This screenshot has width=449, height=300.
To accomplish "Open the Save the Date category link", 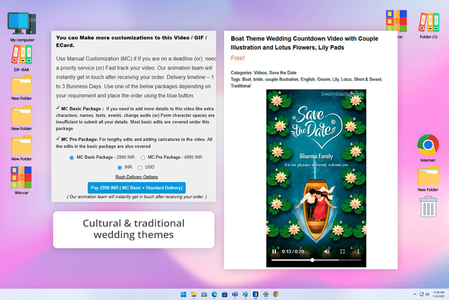I will click(283, 73).
